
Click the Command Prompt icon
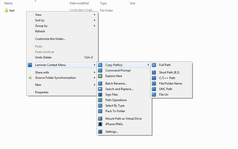100,70
